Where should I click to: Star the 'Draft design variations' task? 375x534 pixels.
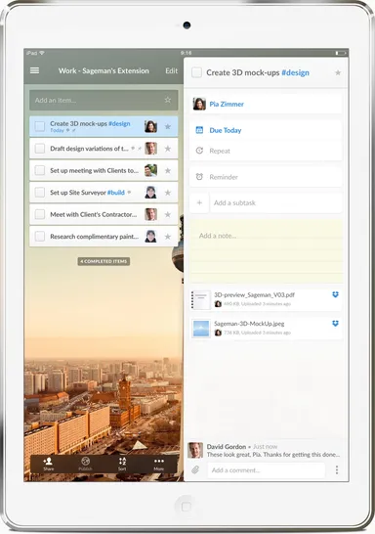click(168, 149)
